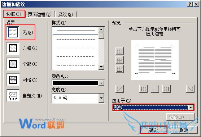Click the table preview diagram

coord(155,60)
